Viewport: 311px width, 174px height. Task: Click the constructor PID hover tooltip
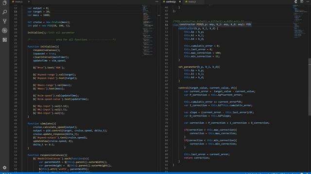[215, 25]
